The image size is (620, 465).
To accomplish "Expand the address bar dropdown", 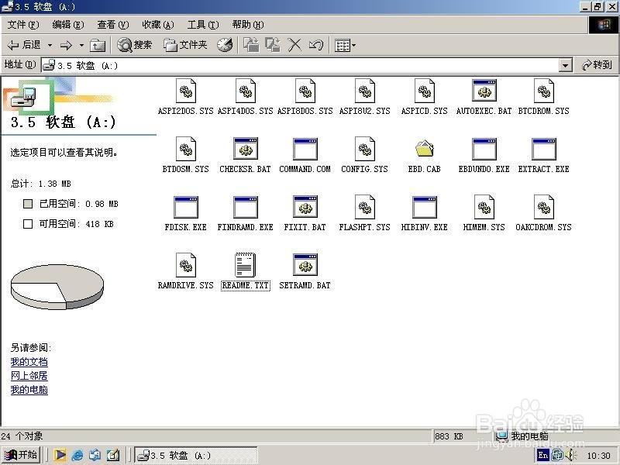I will [566, 66].
